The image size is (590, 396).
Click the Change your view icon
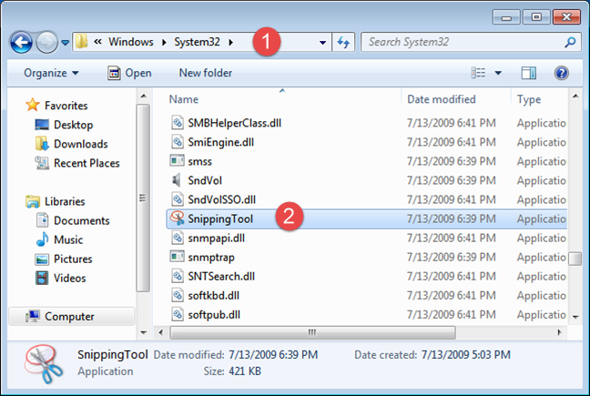coord(478,73)
